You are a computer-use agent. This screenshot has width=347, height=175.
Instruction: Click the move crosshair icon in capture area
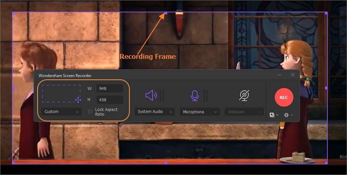pyautogui.click(x=78, y=100)
